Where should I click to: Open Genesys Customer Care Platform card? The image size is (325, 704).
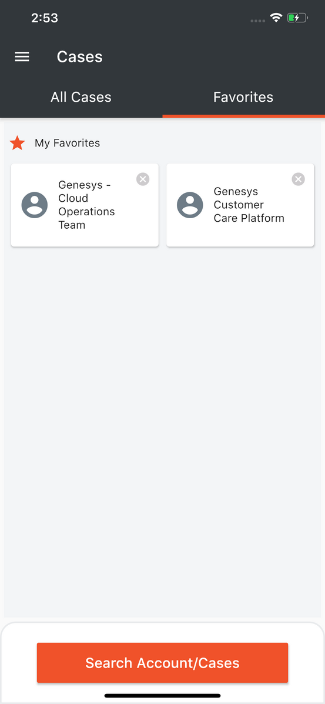[240, 205]
